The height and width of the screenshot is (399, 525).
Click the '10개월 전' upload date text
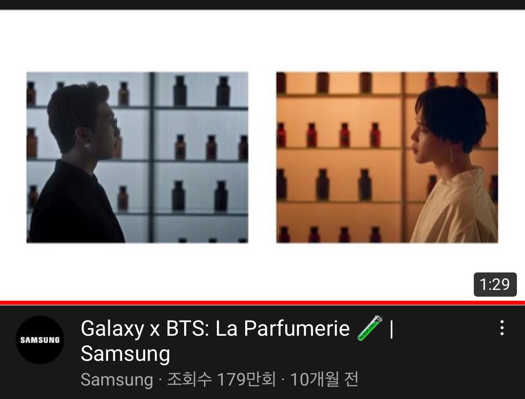click(x=324, y=379)
